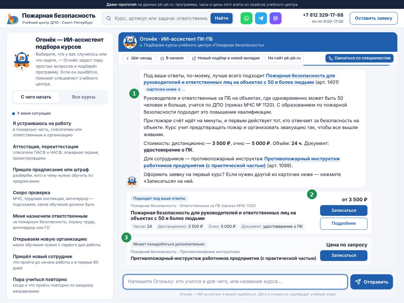Choose «Меня назначили ответственным» option
Screen dimensions: 404x303
tap(60, 222)
